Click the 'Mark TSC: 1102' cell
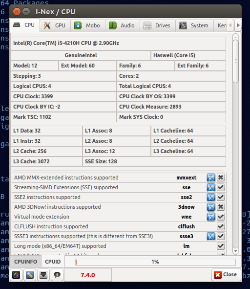This screenshot has width=250, height=289. pyautogui.click(x=63, y=117)
